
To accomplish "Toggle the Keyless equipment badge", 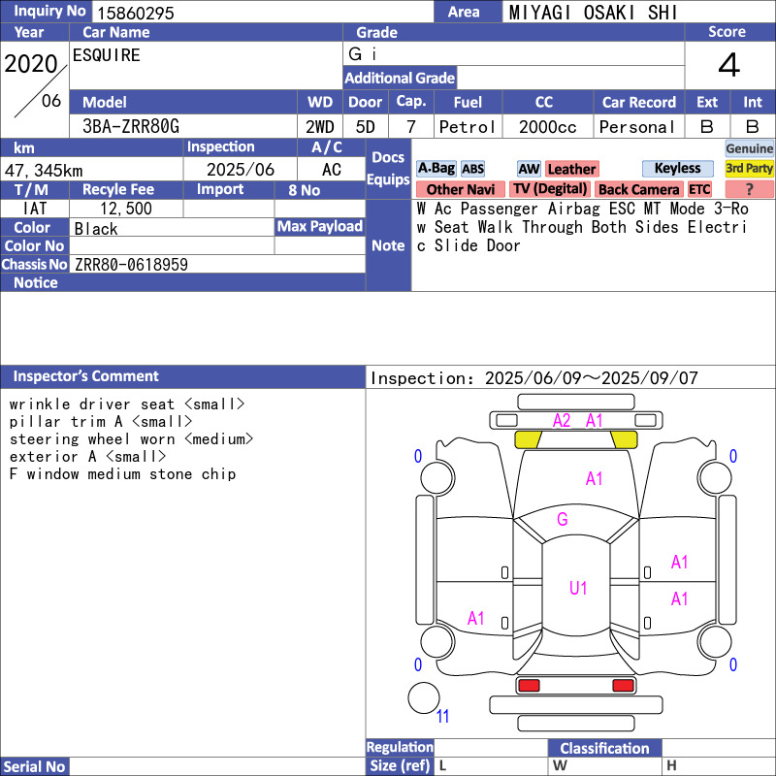I will pyautogui.click(x=677, y=169).
